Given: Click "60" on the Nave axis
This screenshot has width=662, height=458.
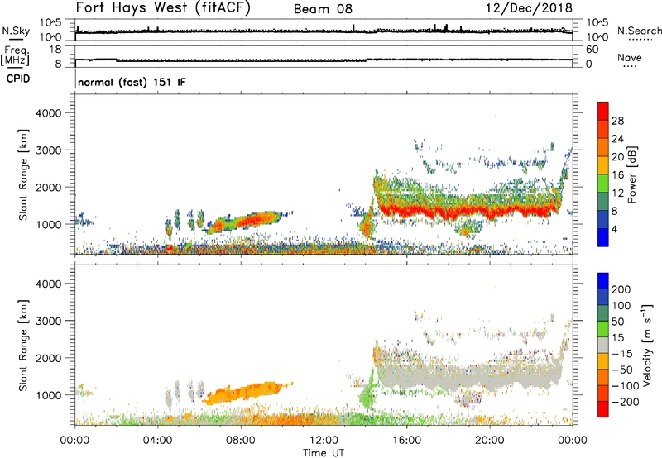Looking at the screenshot, I should [x=592, y=50].
